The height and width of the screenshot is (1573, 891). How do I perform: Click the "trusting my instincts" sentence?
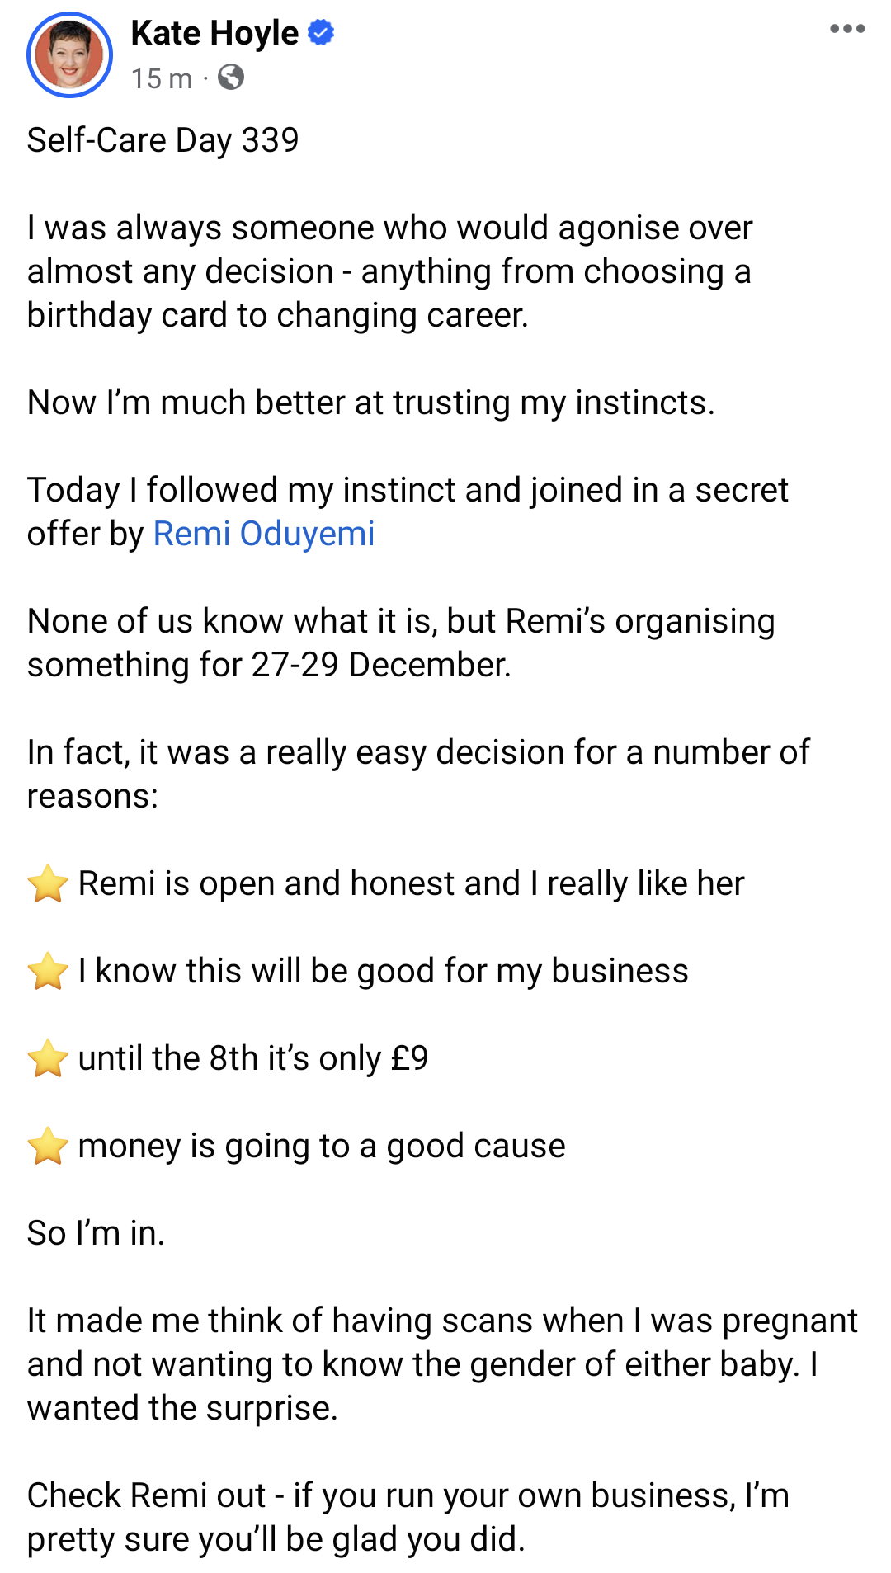pyautogui.click(x=370, y=403)
